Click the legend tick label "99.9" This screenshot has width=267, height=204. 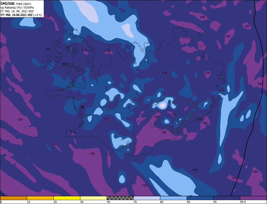(x=243, y=202)
